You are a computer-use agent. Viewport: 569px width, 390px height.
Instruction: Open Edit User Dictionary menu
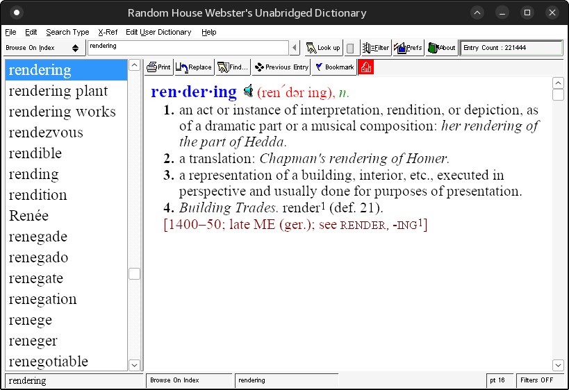tap(158, 32)
